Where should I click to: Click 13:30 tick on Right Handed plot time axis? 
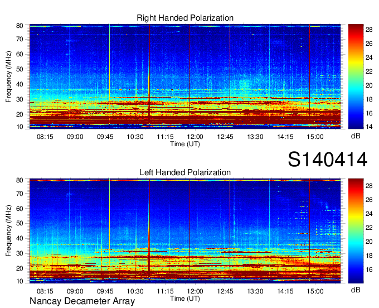[255, 137]
